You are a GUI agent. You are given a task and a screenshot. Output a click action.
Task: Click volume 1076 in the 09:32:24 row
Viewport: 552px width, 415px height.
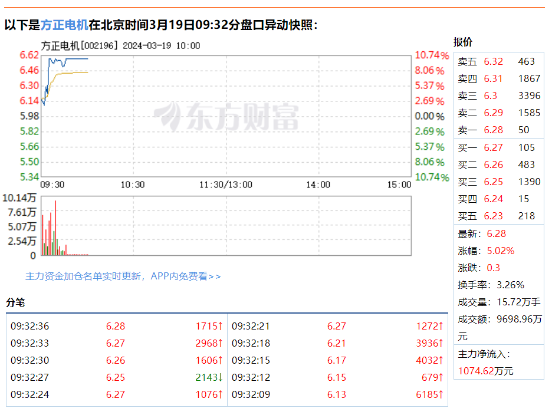pyautogui.click(x=209, y=394)
